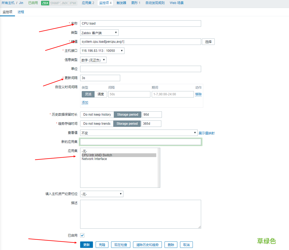Open the 主机接口 dropdown

click(103, 50)
